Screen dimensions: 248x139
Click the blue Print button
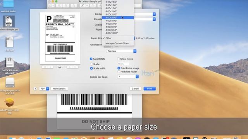150,88
